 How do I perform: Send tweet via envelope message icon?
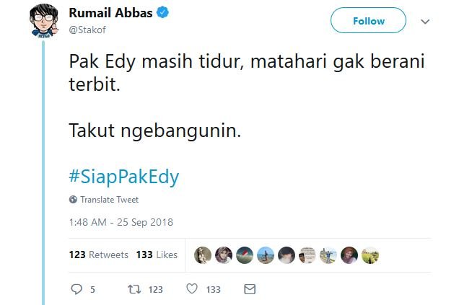(250, 289)
